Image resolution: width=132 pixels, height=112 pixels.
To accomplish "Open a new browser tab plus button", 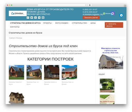I will tap(125, 6).
